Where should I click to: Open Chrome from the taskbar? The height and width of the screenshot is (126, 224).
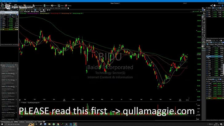pyautogui.click(x=58, y=124)
